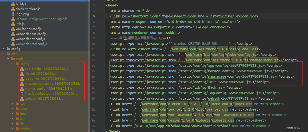Viewport: 308px width, 132px height.
Task: Expand the js folder
Action: (12, 119)
